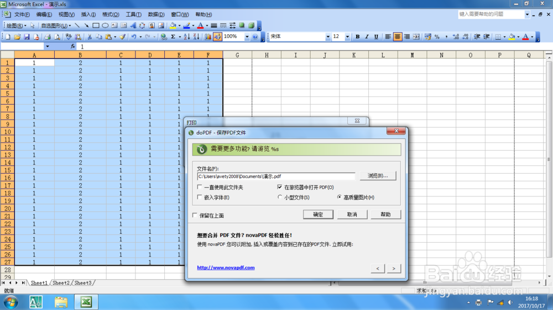Open the novapdf.com link
The image size is (553, 310).
click(226, 268)
